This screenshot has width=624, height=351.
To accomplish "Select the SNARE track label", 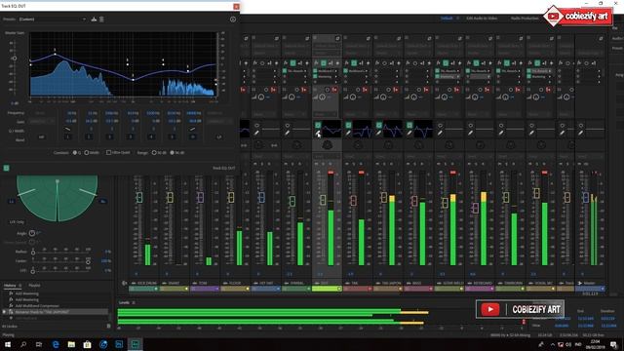I will point(174,284).
